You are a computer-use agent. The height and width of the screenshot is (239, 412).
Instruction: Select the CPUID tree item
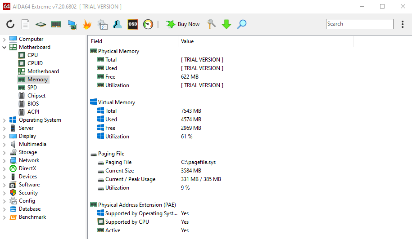[x=35, y=63]
